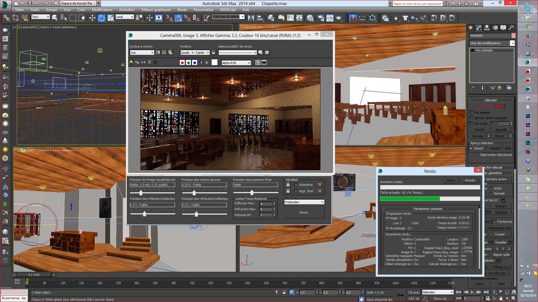Click the Select and Move tool
This screenshot has width=538, height=302.
pos(92,18)
